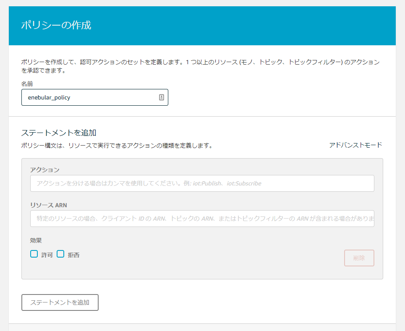Screen dimensions: 405x331
Task: Click the 効果 label
Action: pos(36,240)
